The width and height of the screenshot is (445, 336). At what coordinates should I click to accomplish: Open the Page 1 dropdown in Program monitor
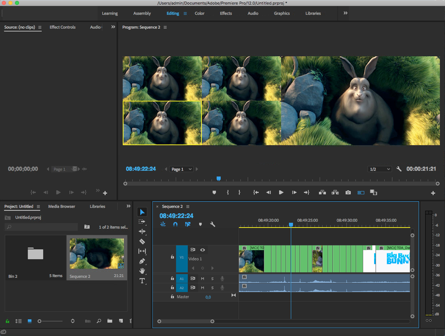(181, 169)
